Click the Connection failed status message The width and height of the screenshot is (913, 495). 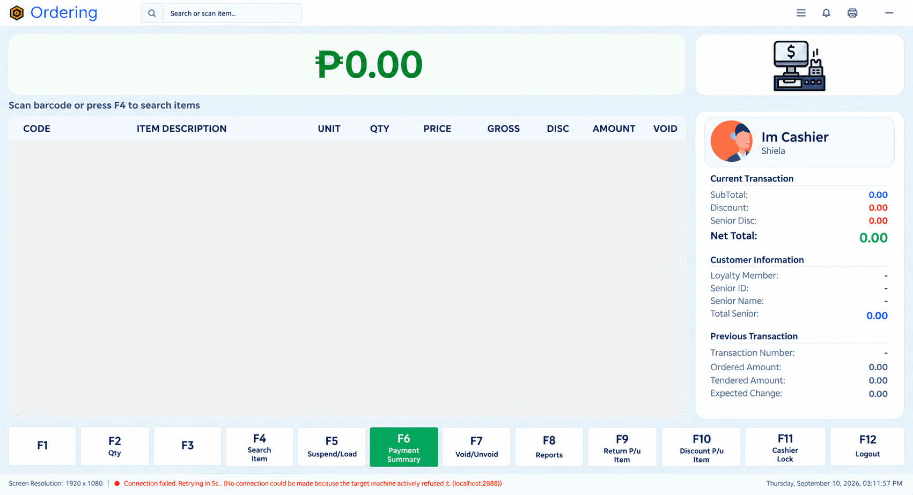[313, 483]
